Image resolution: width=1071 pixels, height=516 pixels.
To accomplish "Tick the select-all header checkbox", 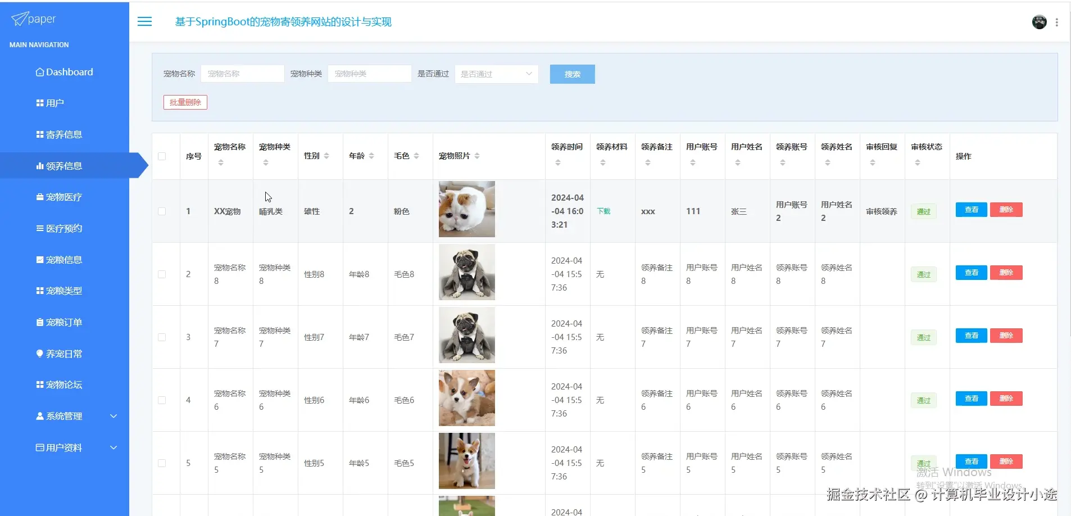I will [162, 156].
